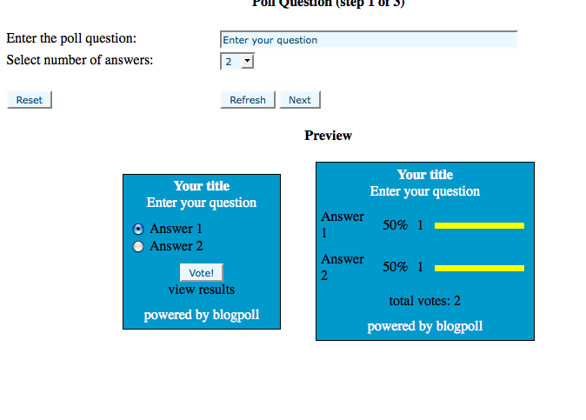The image size is (586, 420).
Task: Click the Select number of answers label
Action: pyautogui.click(x=80, y=61)
